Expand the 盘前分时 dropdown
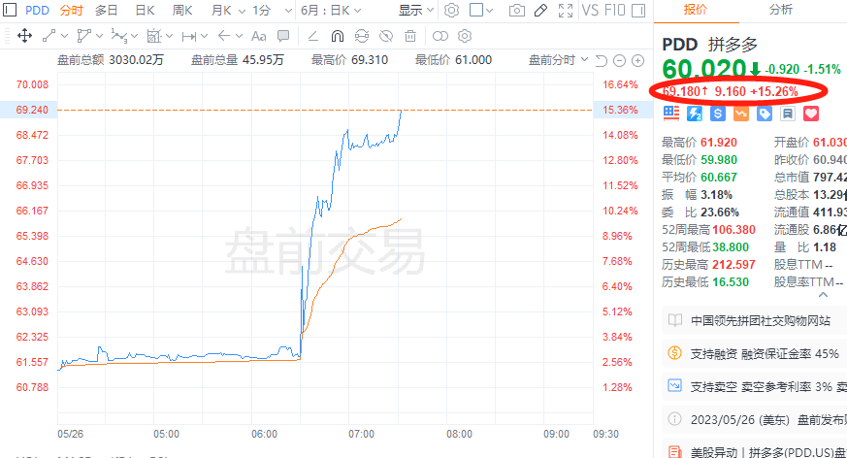 pyautogui.click(x=558, y=60)
